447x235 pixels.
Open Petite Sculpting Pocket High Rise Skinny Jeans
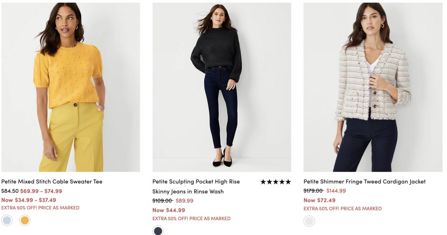tap(196, 186)
